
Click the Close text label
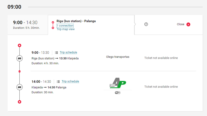[x=180, y=24]
